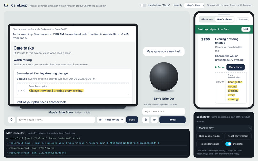Click the tools/call isError false line
Screen dimensions: 258x161
coord(97,138)
